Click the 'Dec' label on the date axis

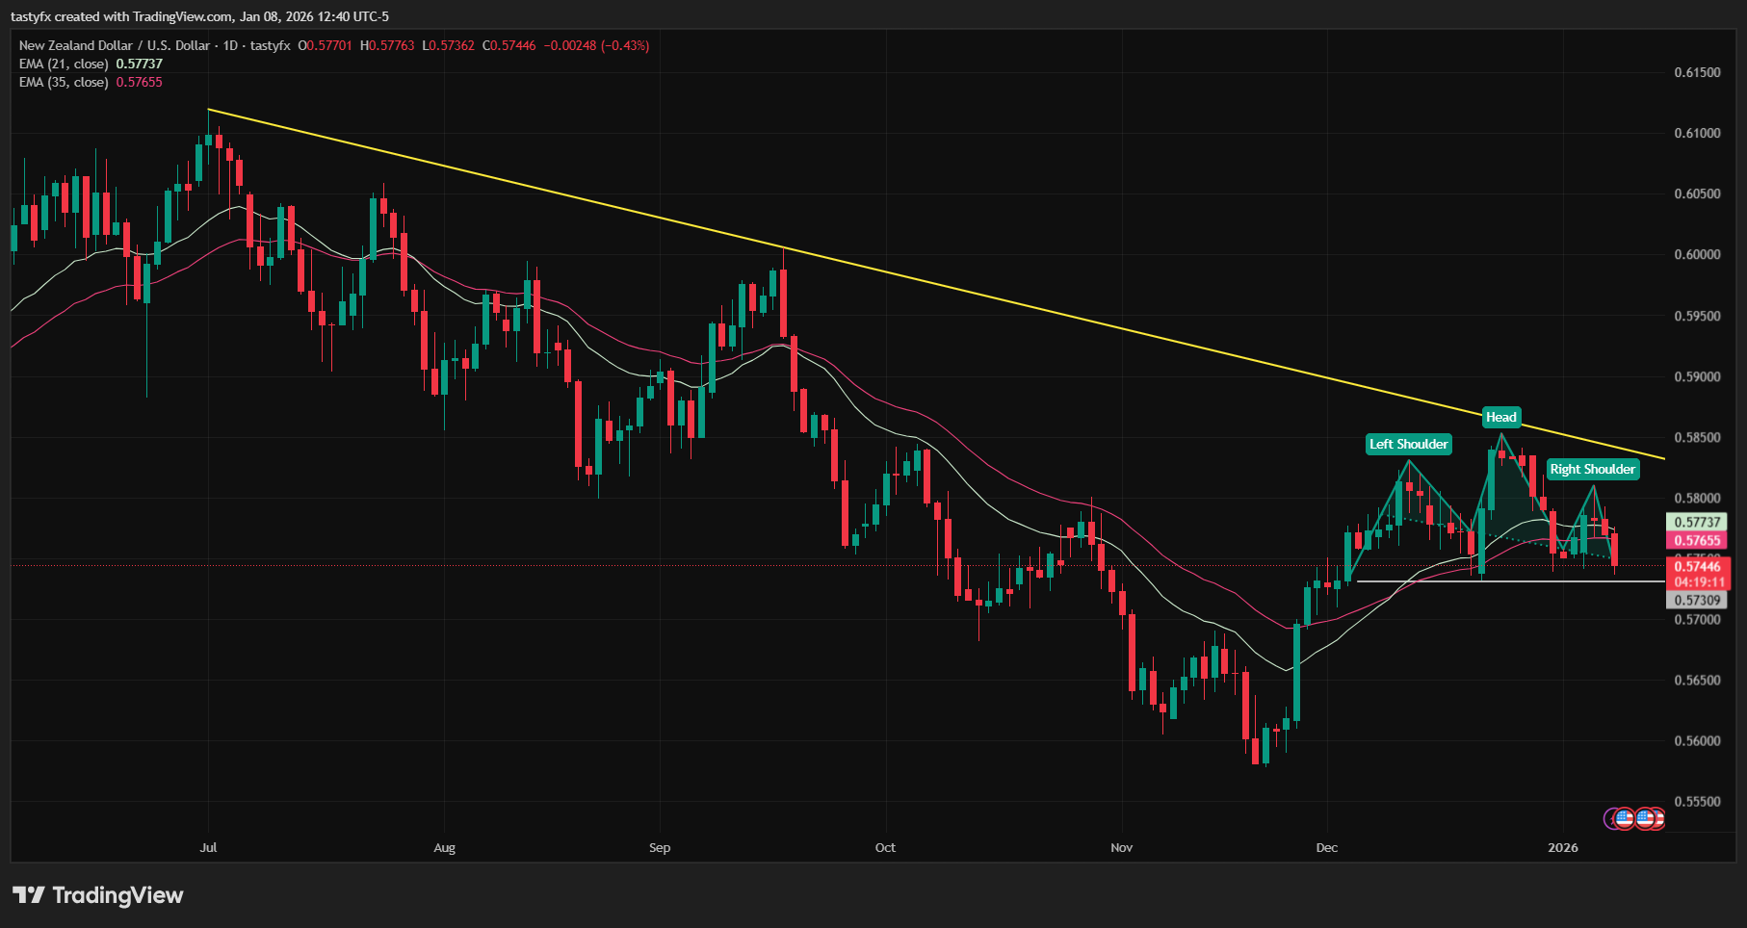(x=1326, y=848)
